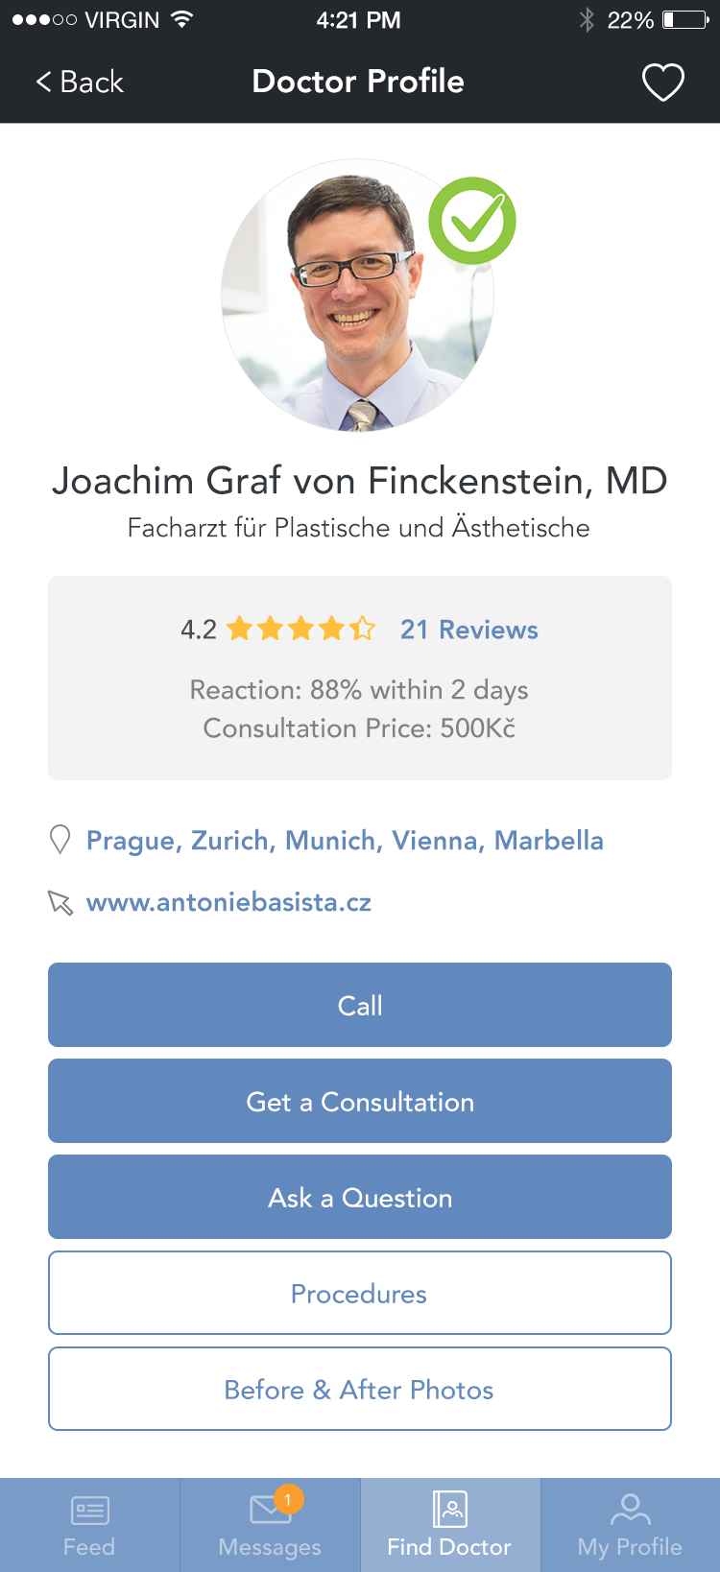Tap the Prague, Zurich, Munich locations link
This screenshot has width=720, height=1572.
point(345,841)
